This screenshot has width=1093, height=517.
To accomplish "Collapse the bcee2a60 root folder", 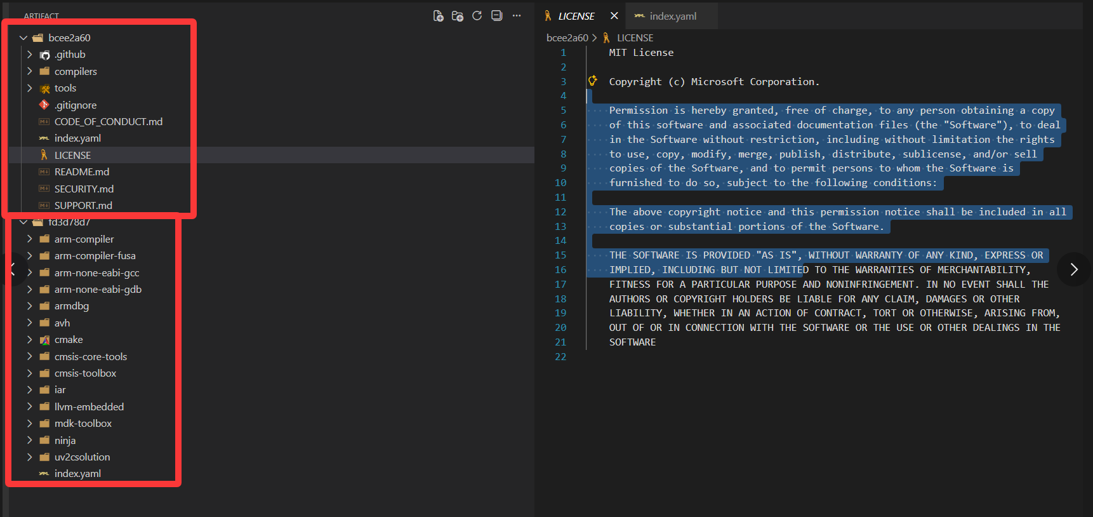I will click(x=23, y=38).
